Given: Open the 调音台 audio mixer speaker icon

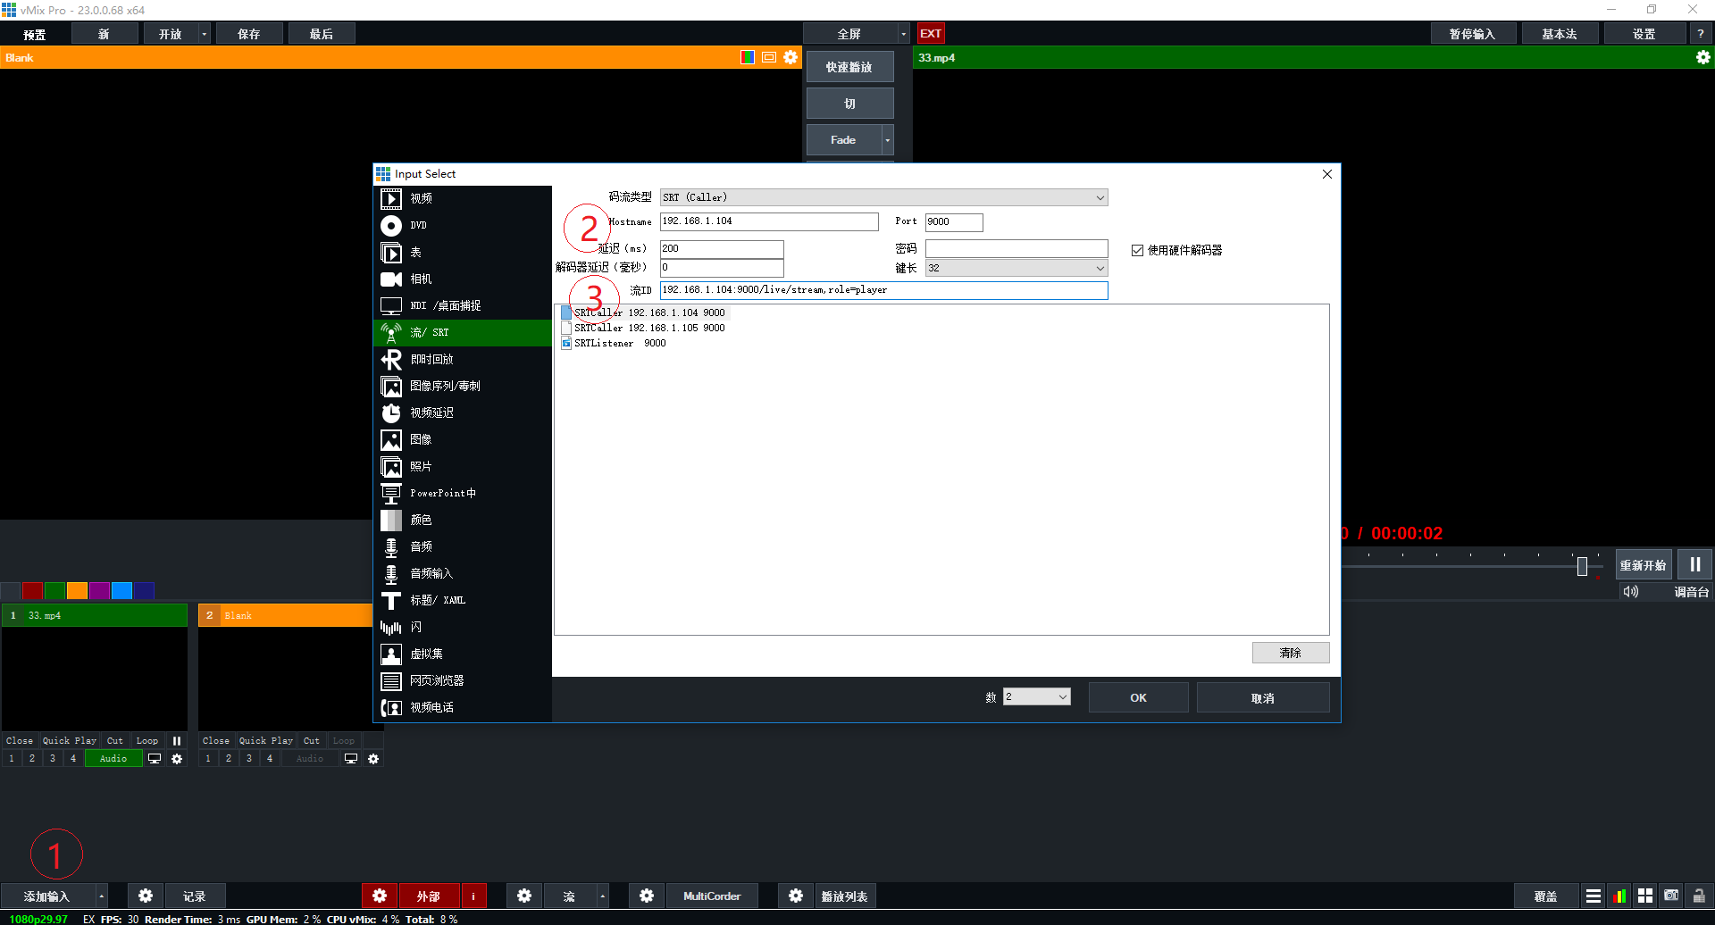Looking at the screenshot, I should coord(1630,591).
